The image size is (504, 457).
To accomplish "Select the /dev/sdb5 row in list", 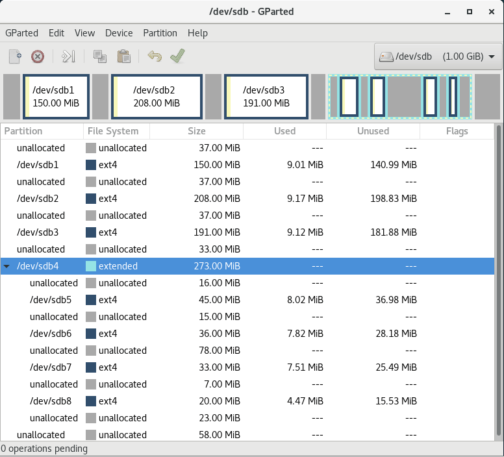I will coord(247,300).
